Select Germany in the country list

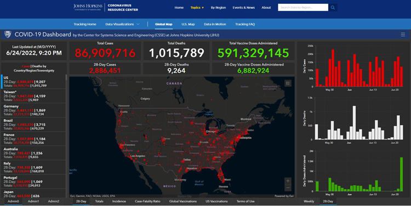[x=33, y=110]
